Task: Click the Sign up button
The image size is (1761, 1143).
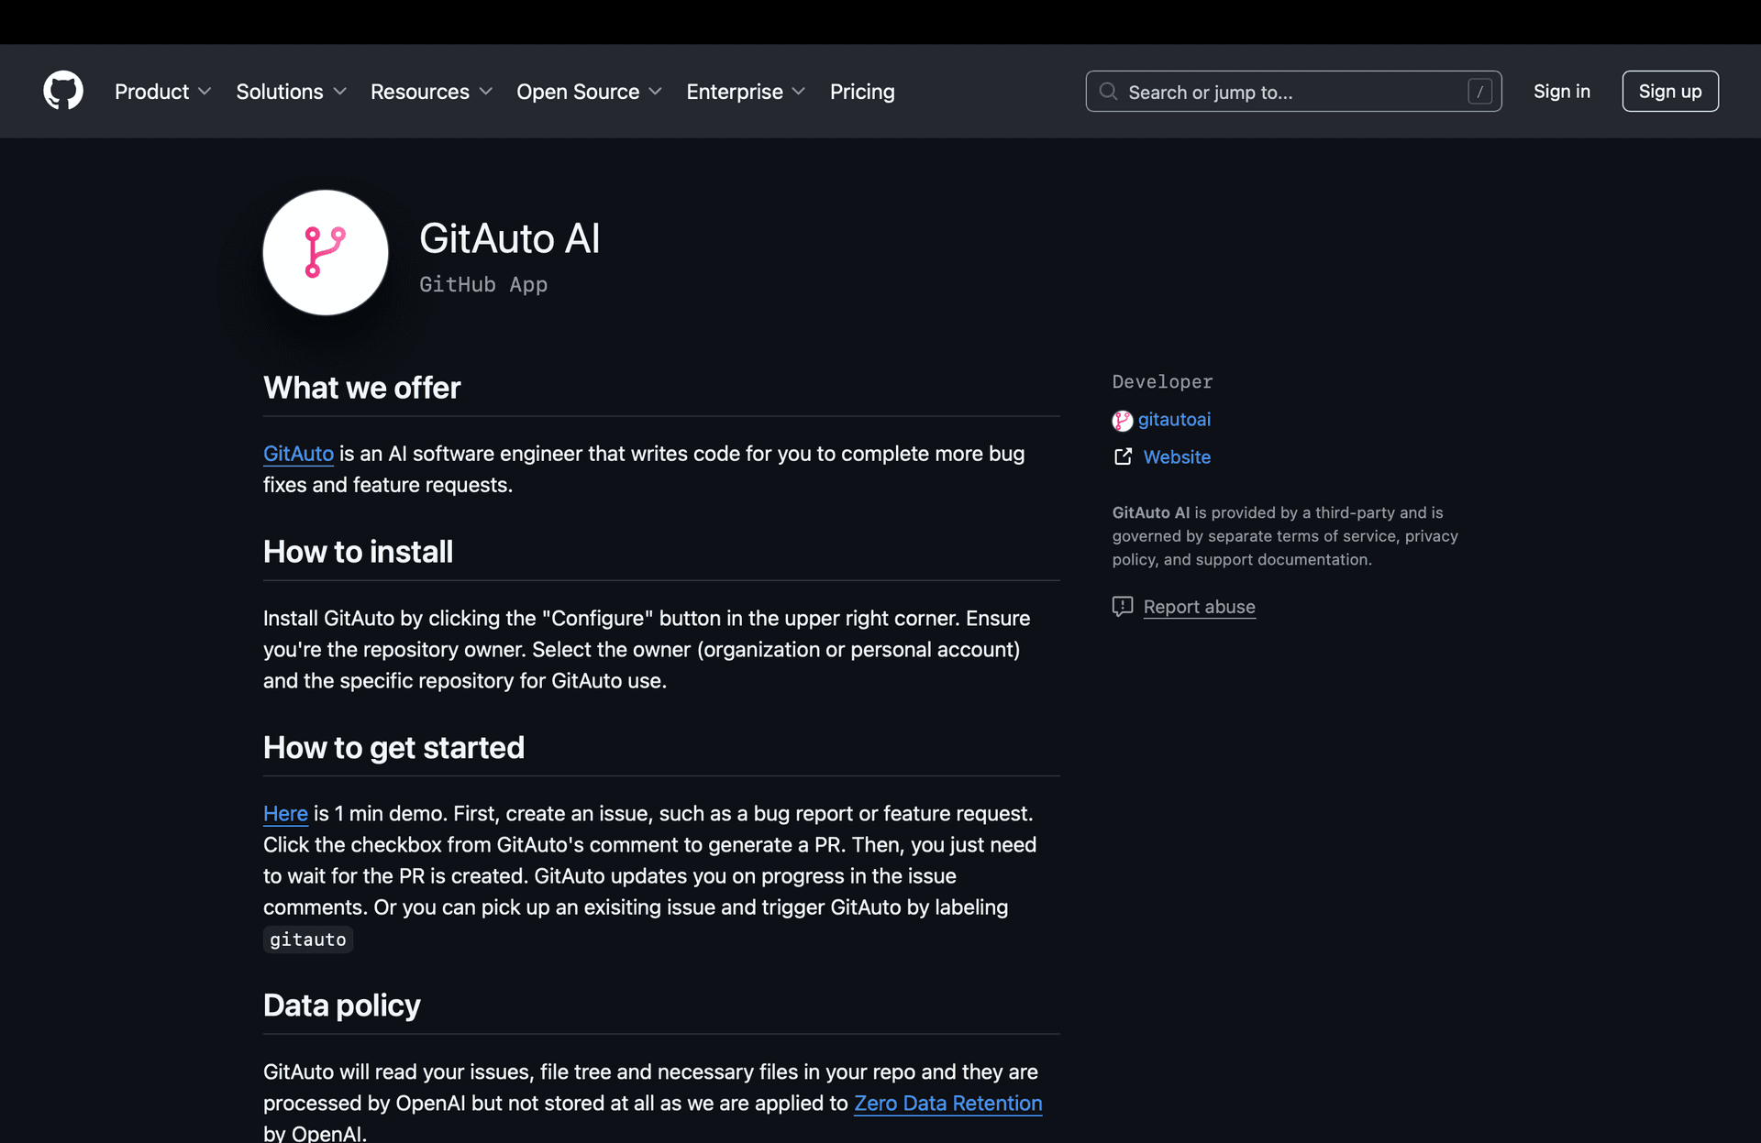Action: (x=1669, y=91)
